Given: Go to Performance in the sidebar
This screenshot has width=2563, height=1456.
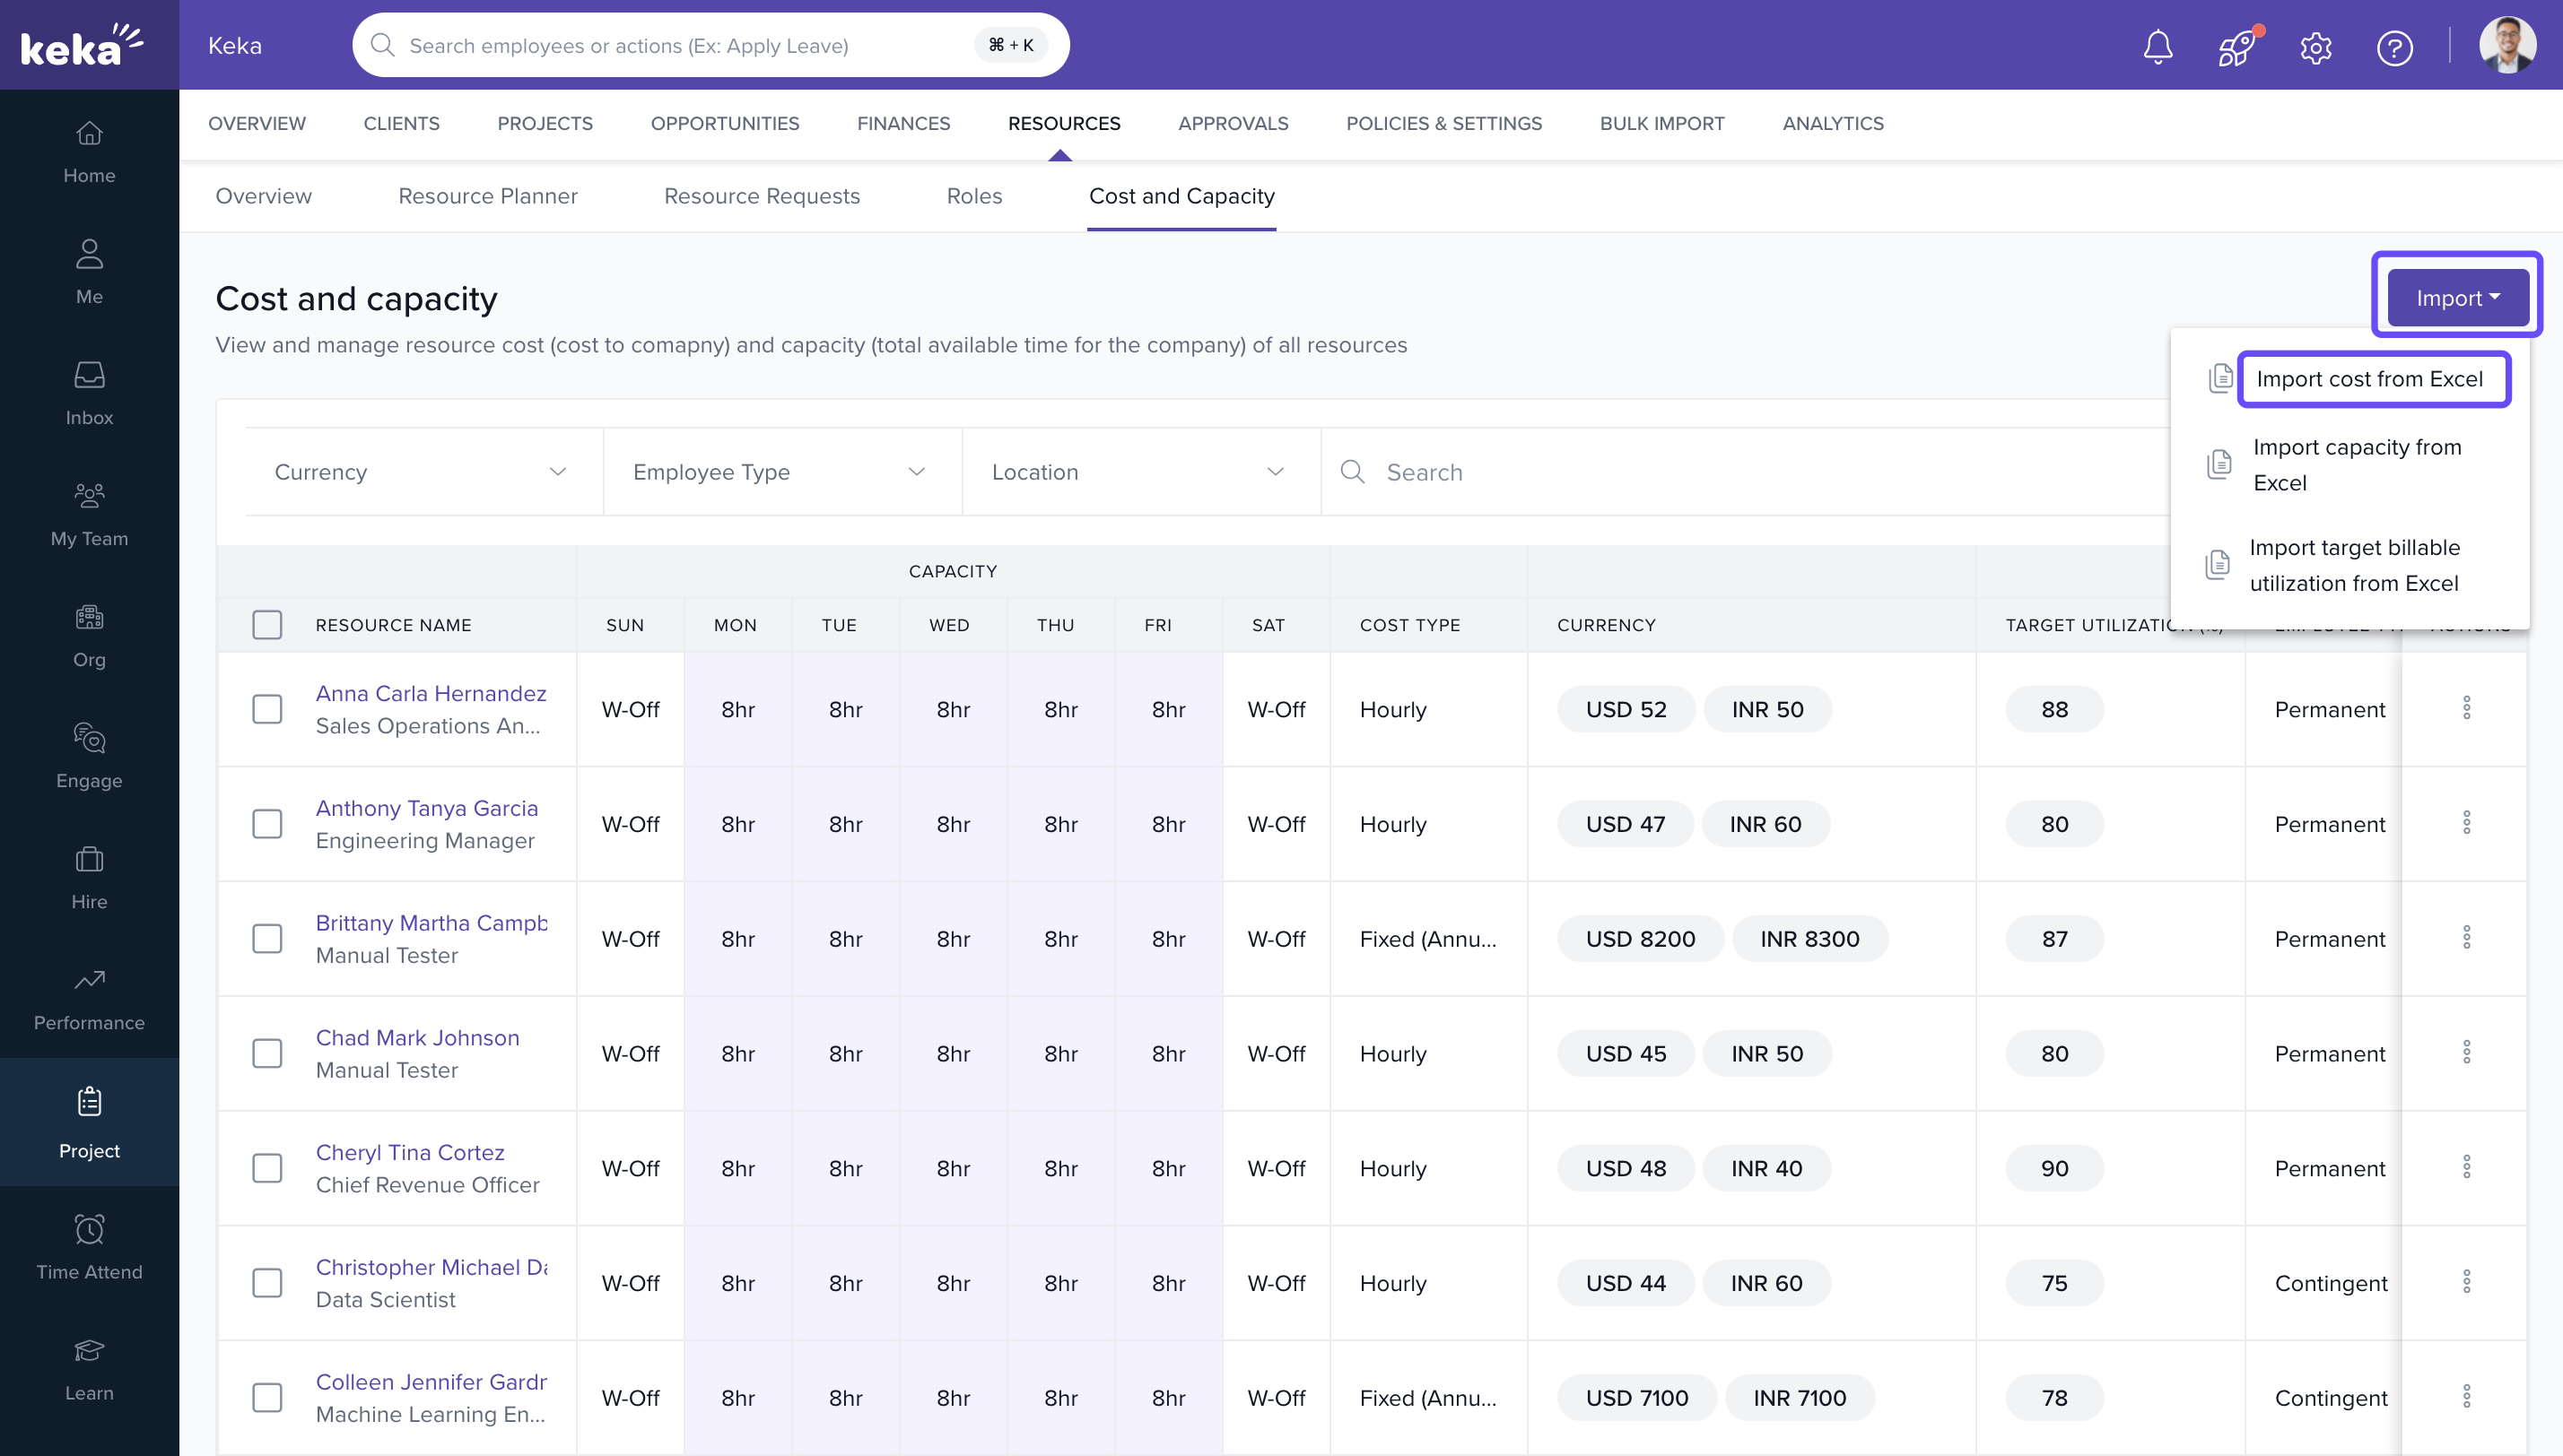Looking at the screenshot, I should 89,998.
